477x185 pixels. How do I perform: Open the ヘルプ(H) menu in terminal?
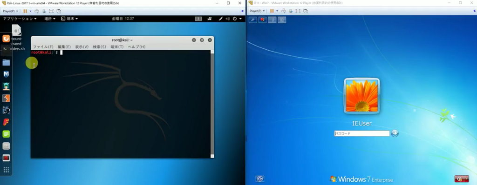(x=136, y=47)
